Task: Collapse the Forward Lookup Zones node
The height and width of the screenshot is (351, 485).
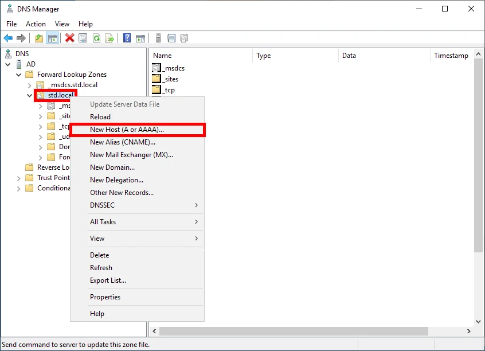Action: point(18,75)
